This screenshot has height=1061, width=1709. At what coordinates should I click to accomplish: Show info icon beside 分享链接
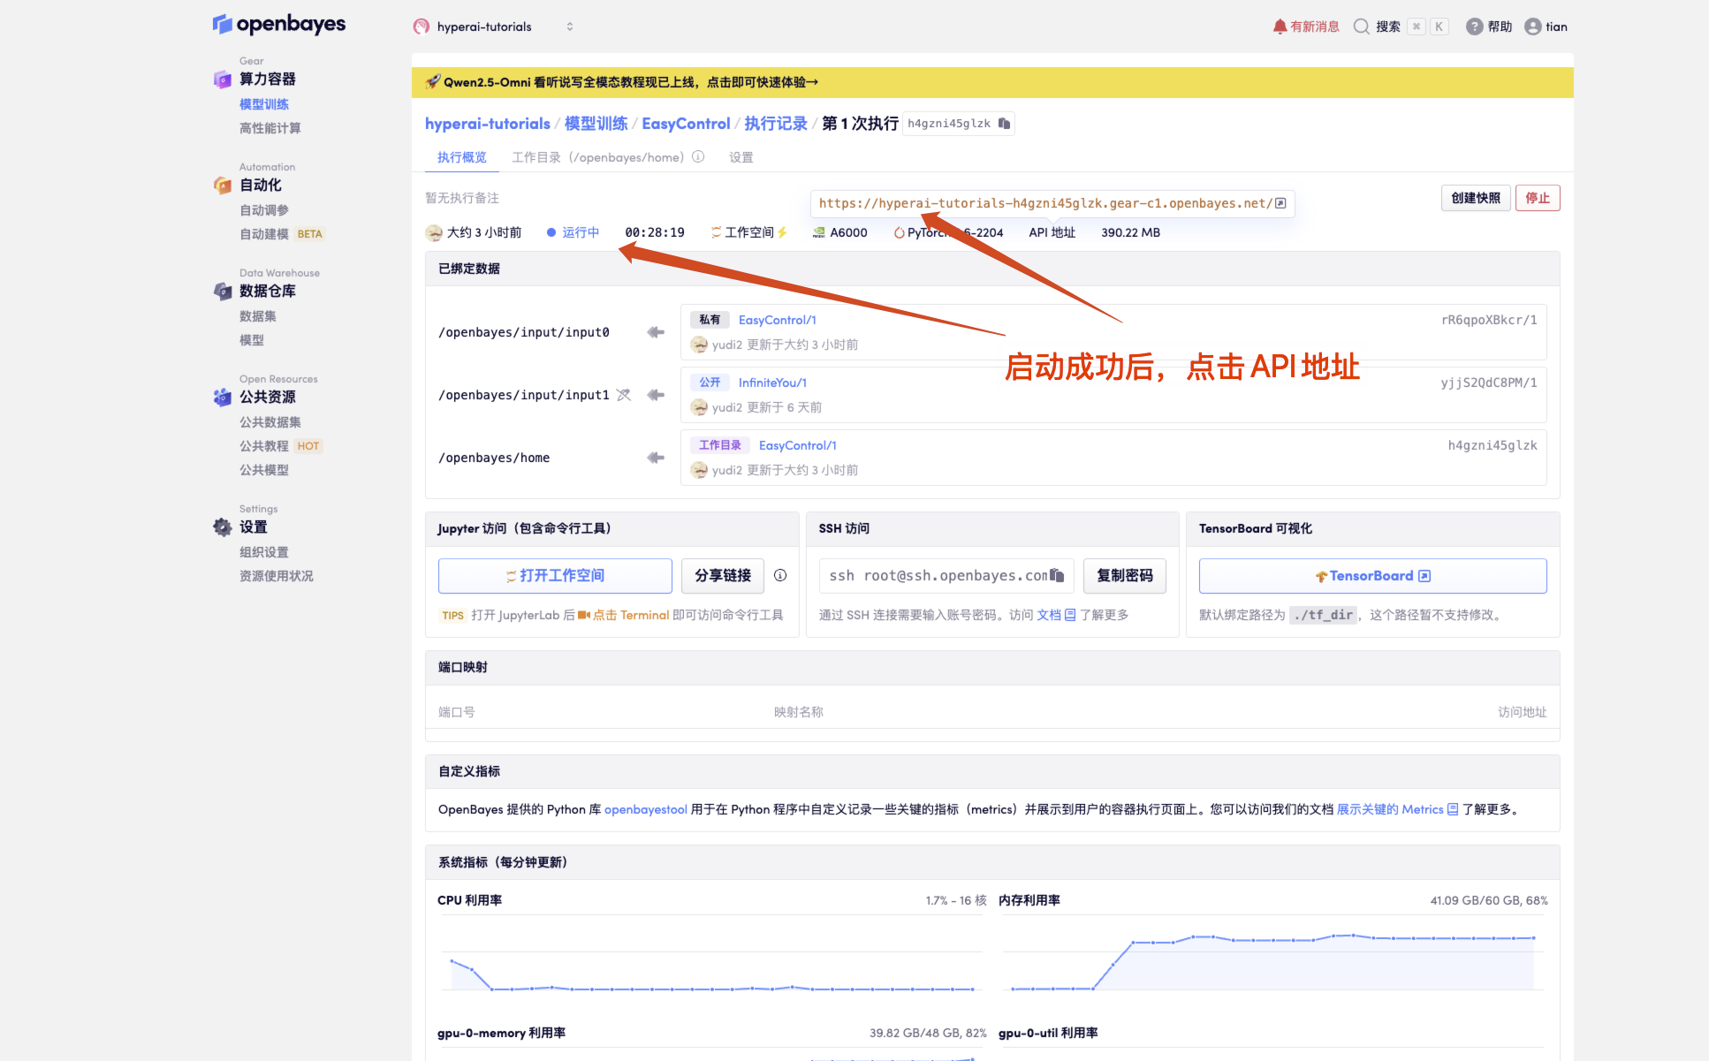click(780, 575)
